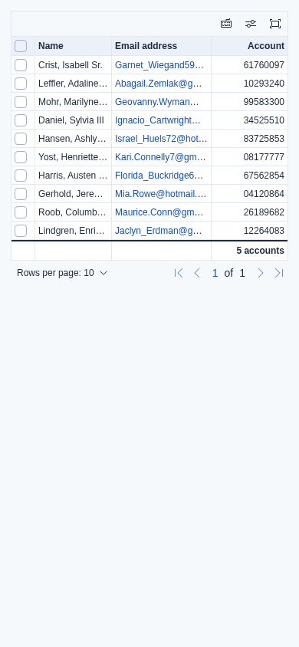This screenshot has width=299, height=647.
Task: Click account number 67562854
Action: click(x=264, y=176)
